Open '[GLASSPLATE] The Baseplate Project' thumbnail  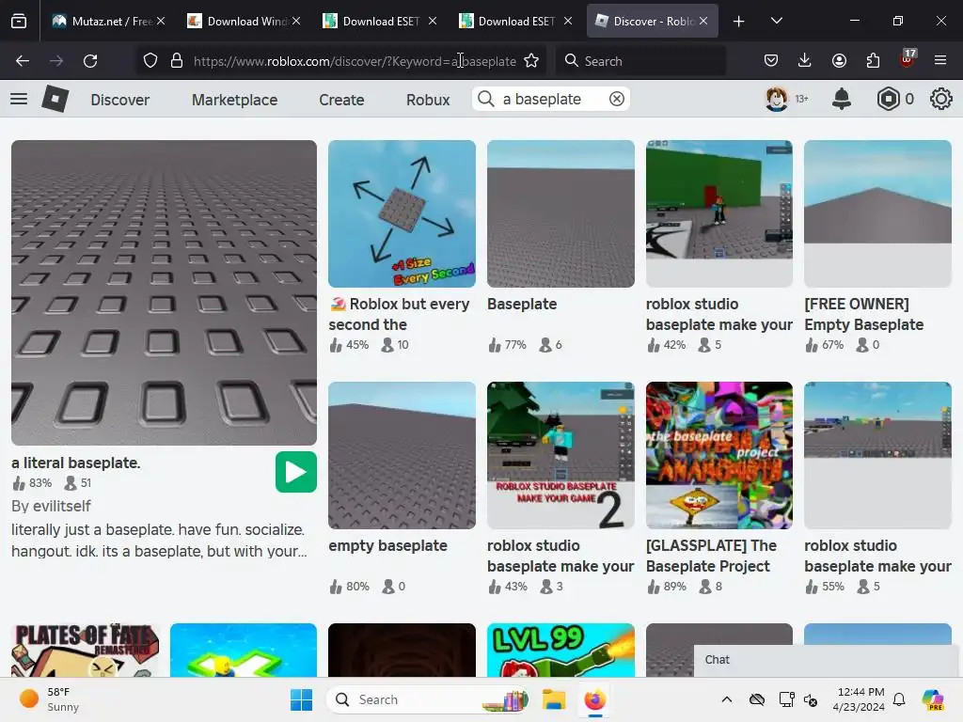719,456
